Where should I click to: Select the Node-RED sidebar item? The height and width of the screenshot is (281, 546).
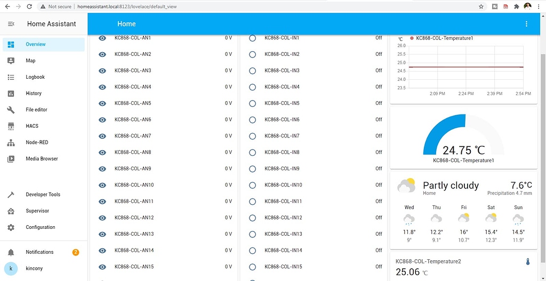coord(44,143)
